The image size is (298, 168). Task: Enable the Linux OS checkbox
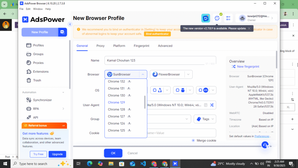(155, 90)
